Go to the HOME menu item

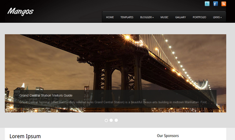pyautogui.click(x=110, y=17)
